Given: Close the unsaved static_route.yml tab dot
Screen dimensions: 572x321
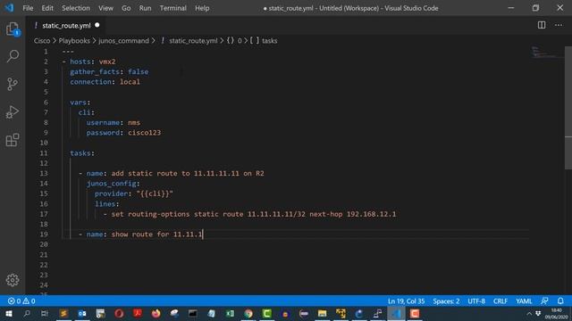Looking at the screenshot, I should [97, 25].
